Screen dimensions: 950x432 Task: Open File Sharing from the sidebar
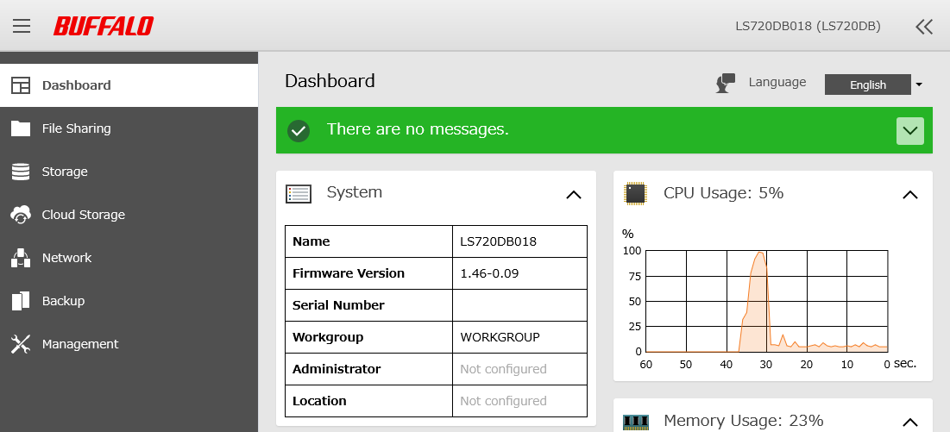(76, 128)
